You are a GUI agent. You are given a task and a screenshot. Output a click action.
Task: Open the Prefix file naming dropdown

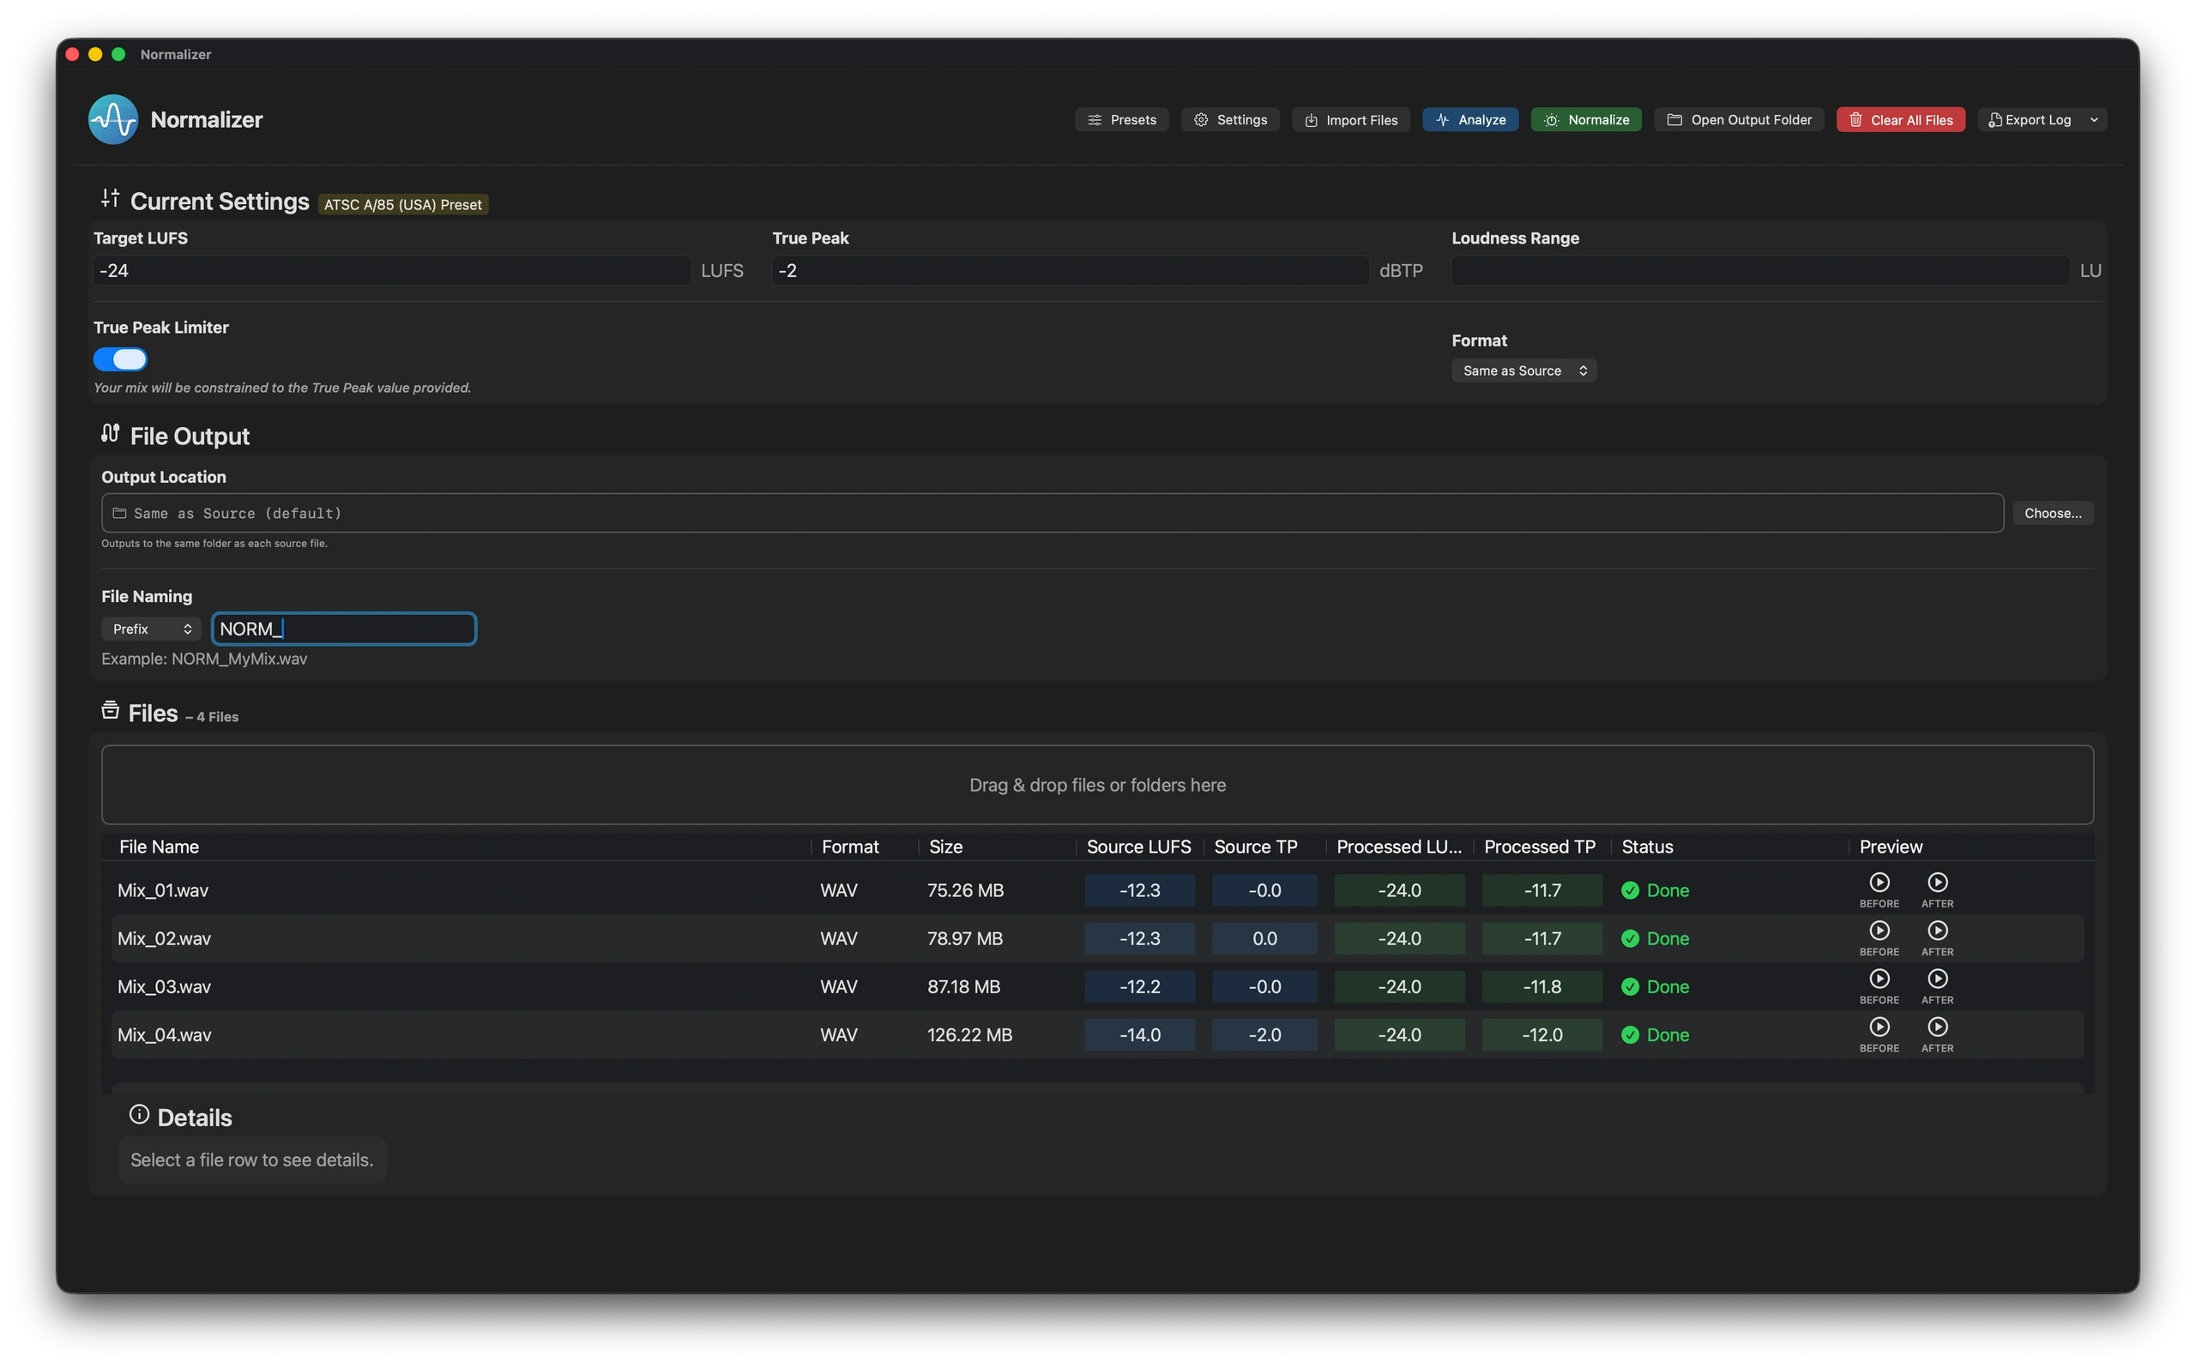151,629
